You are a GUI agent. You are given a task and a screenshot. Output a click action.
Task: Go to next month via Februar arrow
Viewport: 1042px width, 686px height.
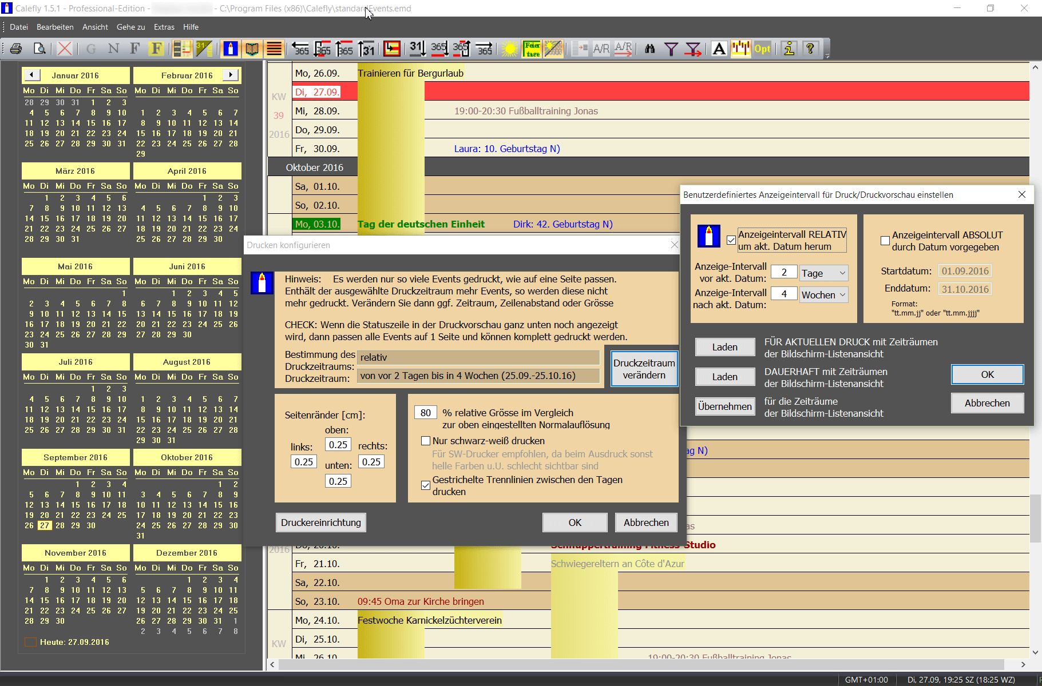pos(231,75)
